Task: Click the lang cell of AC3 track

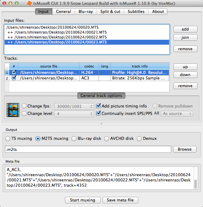Action: pos(104,78)
